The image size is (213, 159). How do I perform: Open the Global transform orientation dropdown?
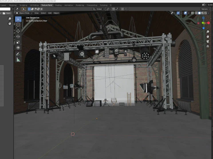click(99, 9)
